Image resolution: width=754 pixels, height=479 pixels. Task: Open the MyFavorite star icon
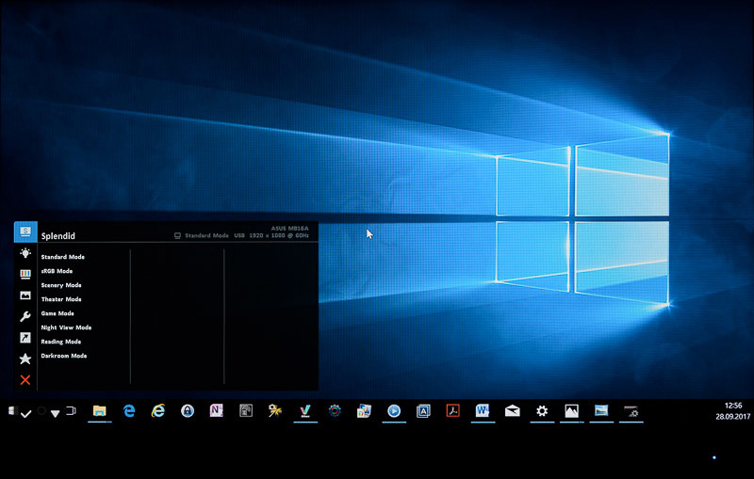(x=25, y=359)
